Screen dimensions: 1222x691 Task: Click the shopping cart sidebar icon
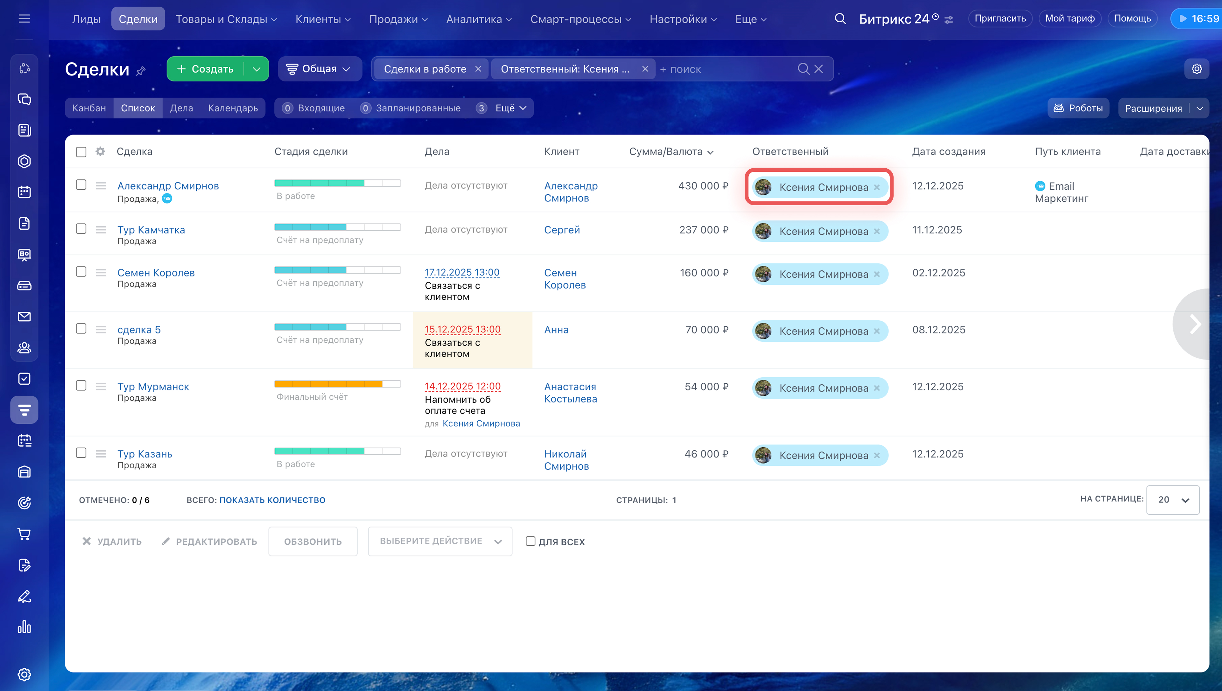24,534
